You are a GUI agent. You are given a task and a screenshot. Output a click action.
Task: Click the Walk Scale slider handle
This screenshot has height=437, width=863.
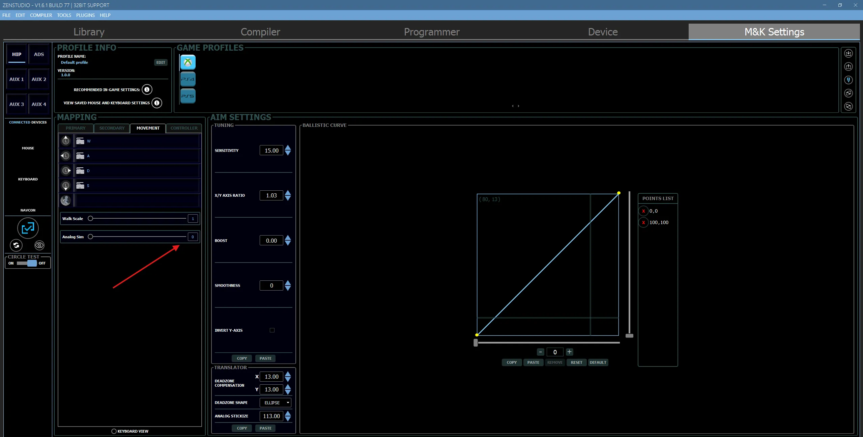(90, 218)
